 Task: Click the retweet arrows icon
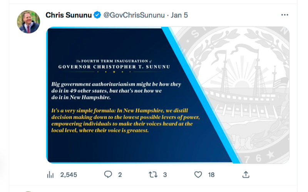[153, 174]
